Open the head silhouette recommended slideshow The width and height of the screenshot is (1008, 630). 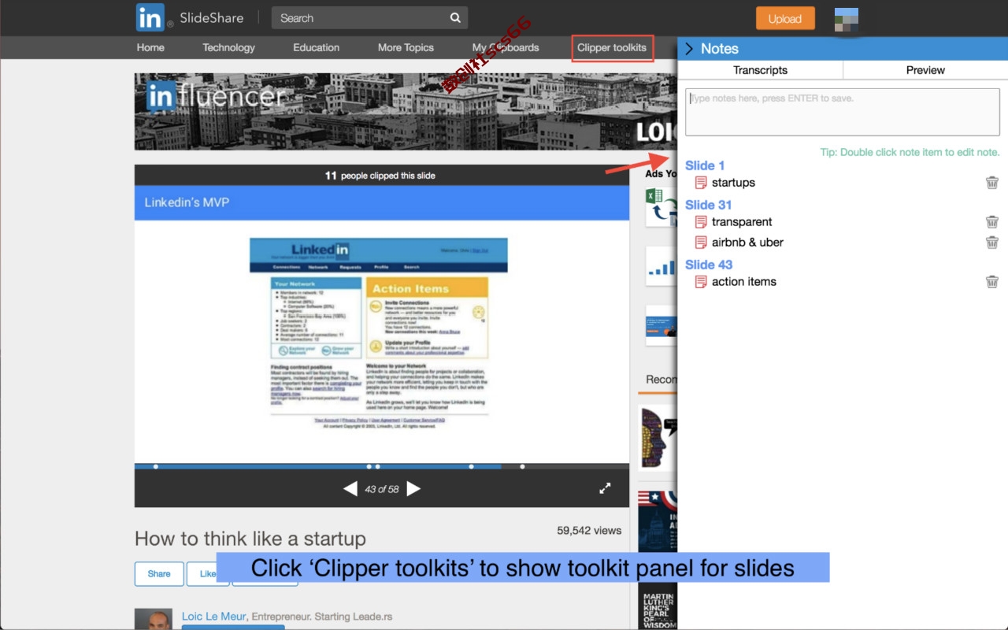pyautogui.click(x=658, y=438)
